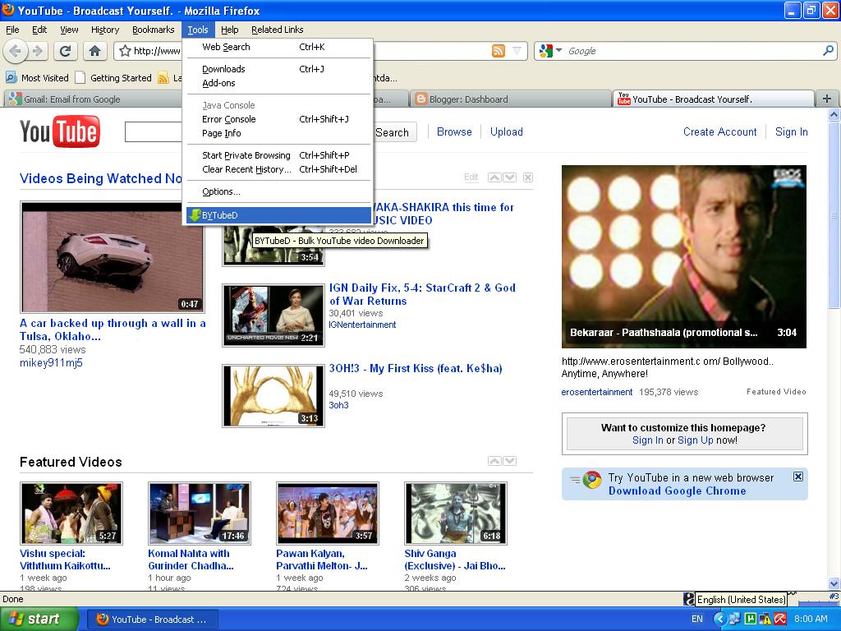Screen dimensions: 841x631
Task: Select the YouTube - Broadcast Yourself tab
Action: coord(713,99)
